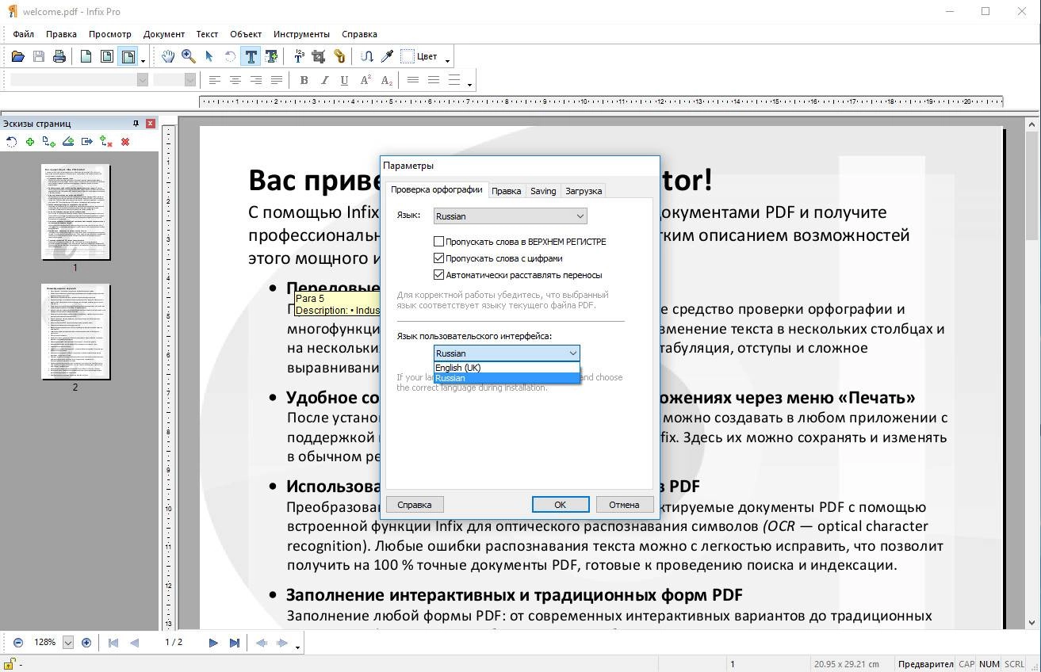Select page 2 thumbnail
1041x672 pixels.
[x=75, y=331]
